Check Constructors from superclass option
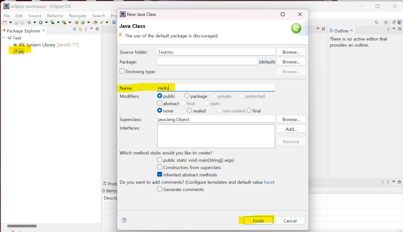 pyautogui.click(x=160, y=167)
